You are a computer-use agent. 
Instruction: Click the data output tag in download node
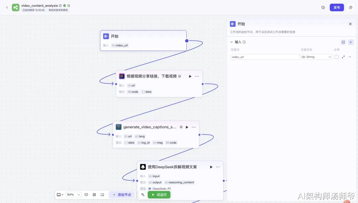pyautogui.click(x=147, y=92)
